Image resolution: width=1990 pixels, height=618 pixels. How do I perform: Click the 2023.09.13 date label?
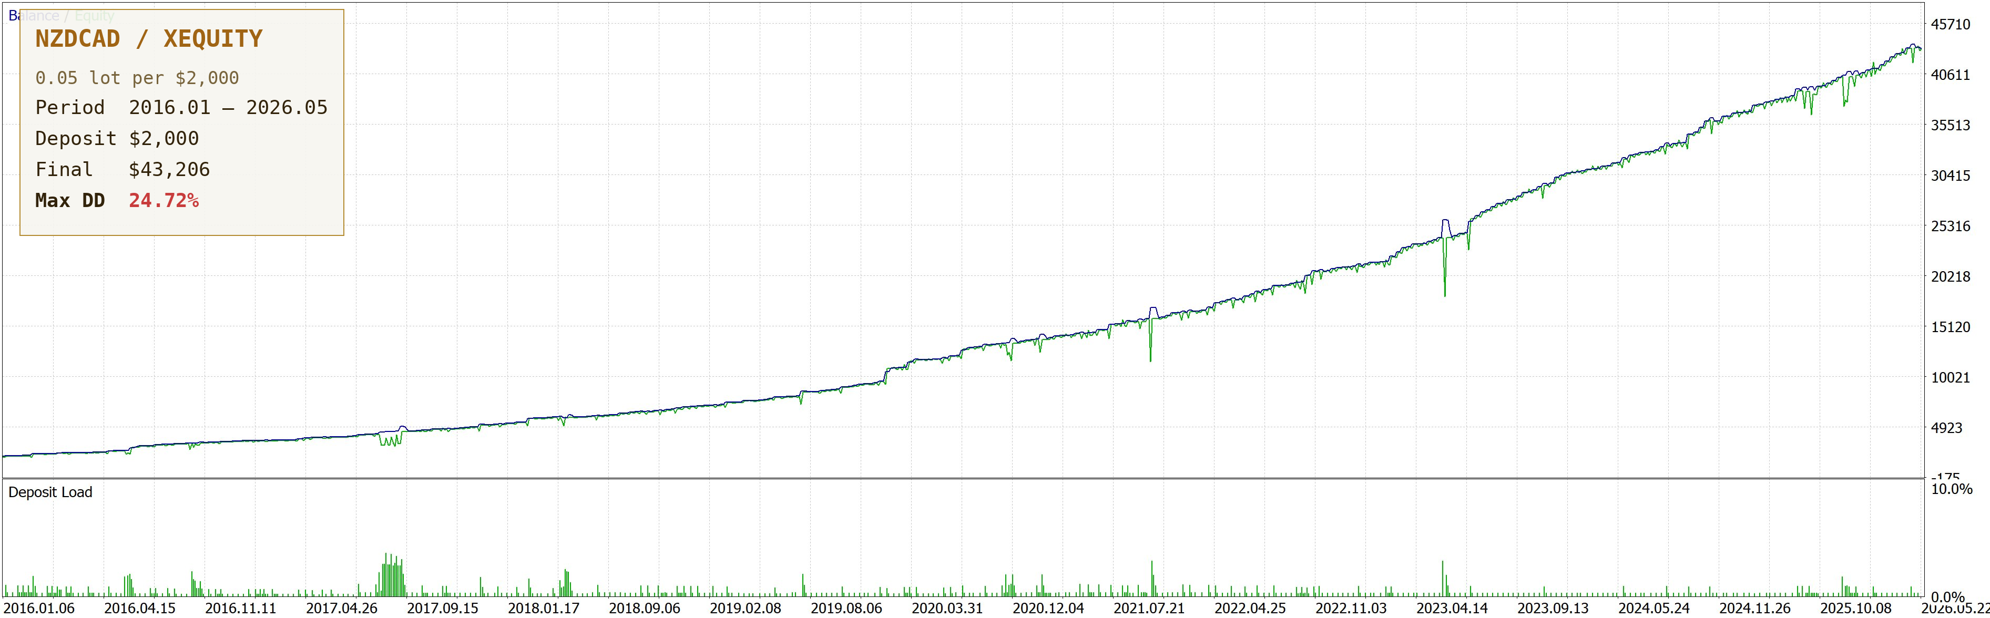pyautogui.click(x=1553, y=608)
